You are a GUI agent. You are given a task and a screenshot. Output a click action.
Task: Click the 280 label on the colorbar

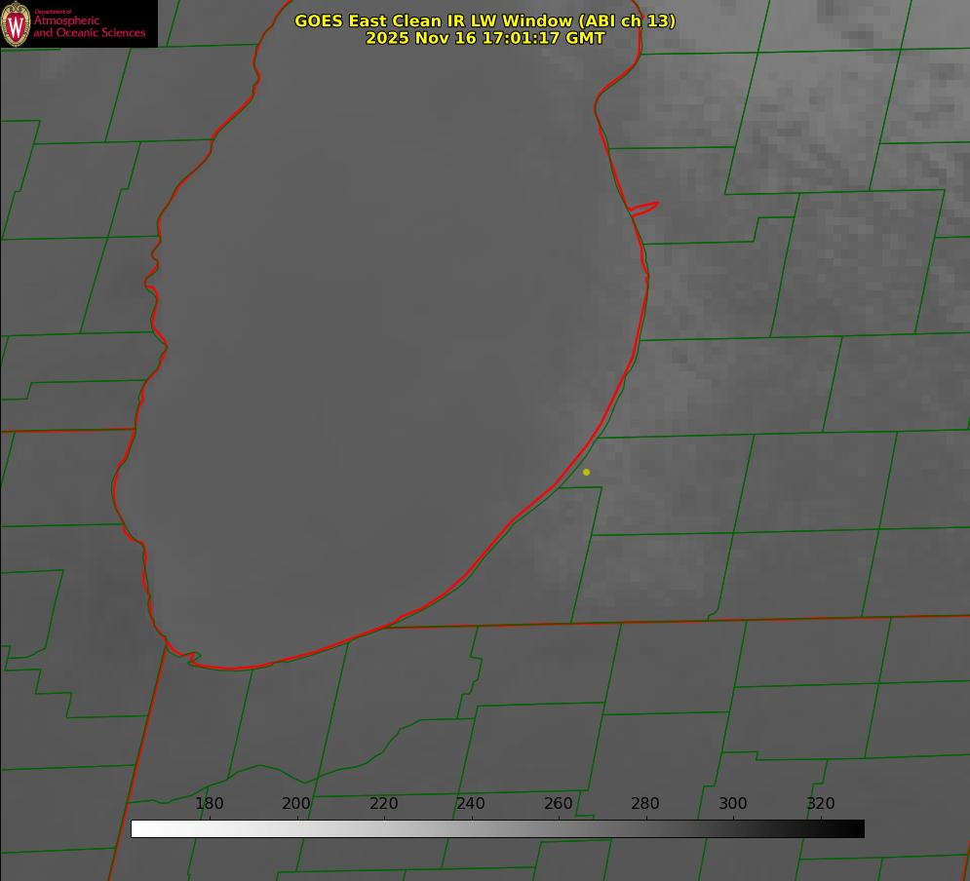(645, 804)
